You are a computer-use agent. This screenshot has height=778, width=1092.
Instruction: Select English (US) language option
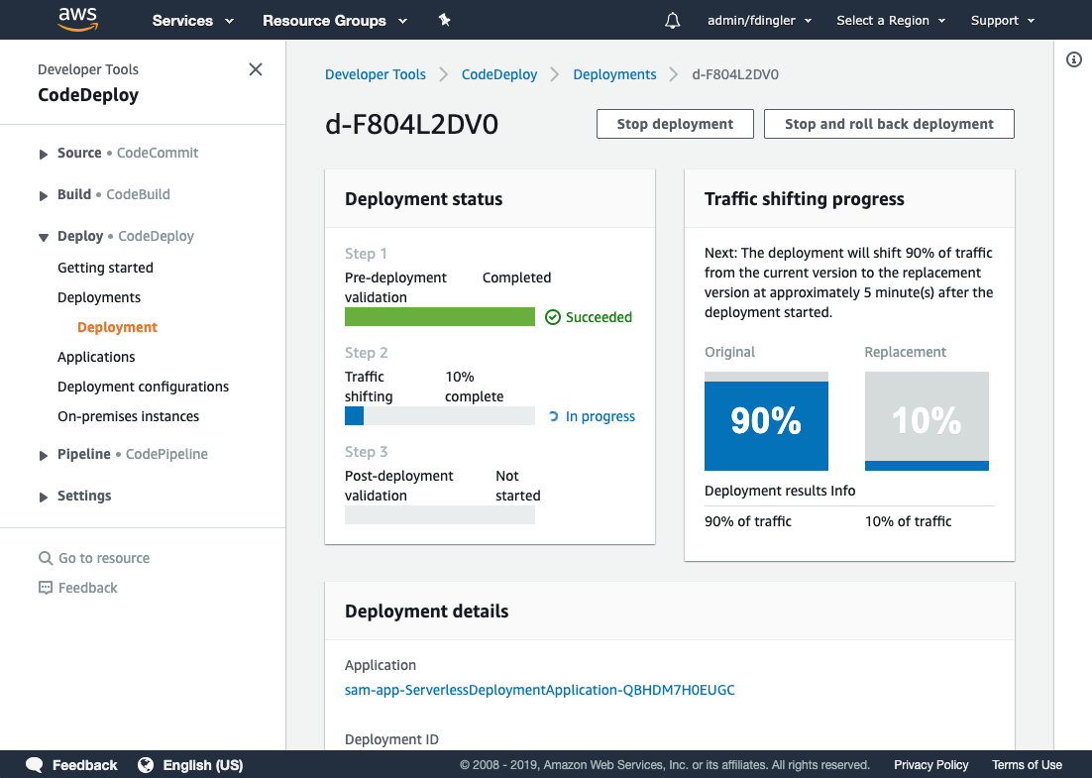coord(203,765)
